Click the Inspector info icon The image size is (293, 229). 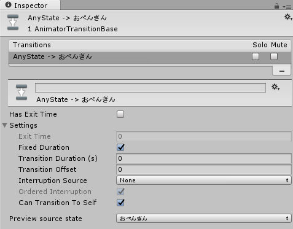point(9,5)
